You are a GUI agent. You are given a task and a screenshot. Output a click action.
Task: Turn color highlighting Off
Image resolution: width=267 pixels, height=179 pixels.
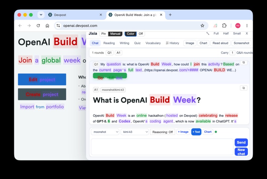[141, 34]
